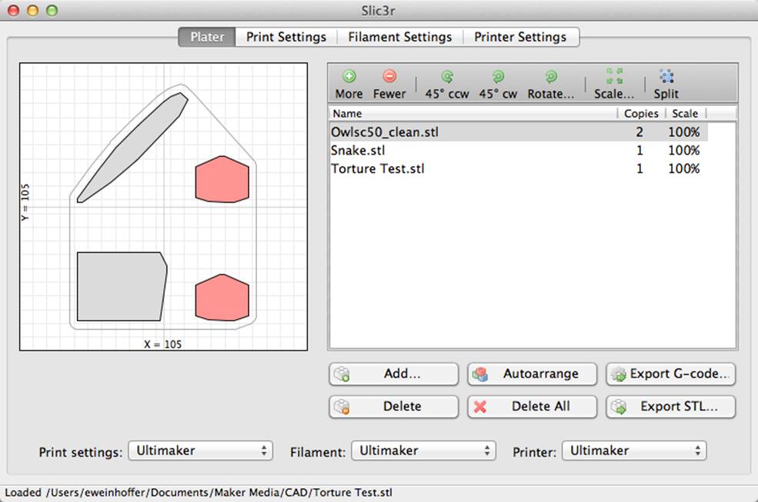Open the Print Settings tab
This screenshot has height=502, width=758.
(286, 37)
